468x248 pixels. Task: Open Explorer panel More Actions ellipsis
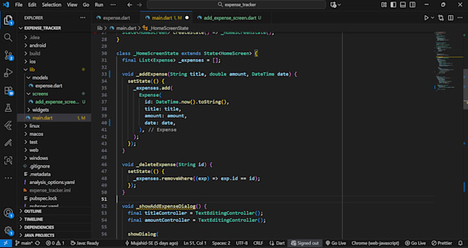pyautogui.click(x=83, y=18)
